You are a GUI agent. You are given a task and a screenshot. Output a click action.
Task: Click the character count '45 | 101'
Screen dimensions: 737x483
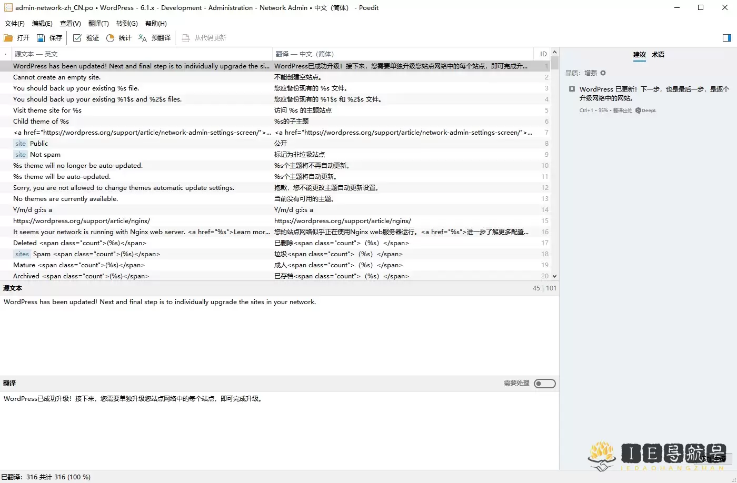click(544, 288)
